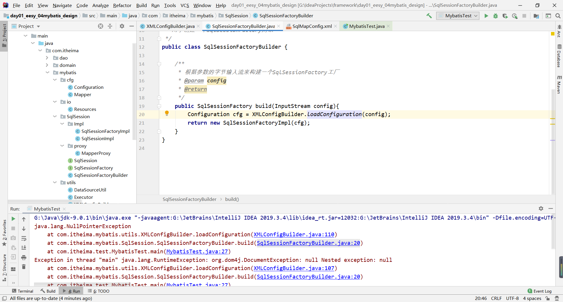Collapse the com.itheima package
Screen dimensions: 563x302
(x=40, y=50)
